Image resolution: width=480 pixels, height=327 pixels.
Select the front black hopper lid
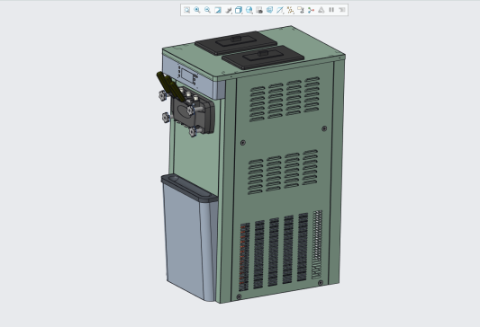263,57
